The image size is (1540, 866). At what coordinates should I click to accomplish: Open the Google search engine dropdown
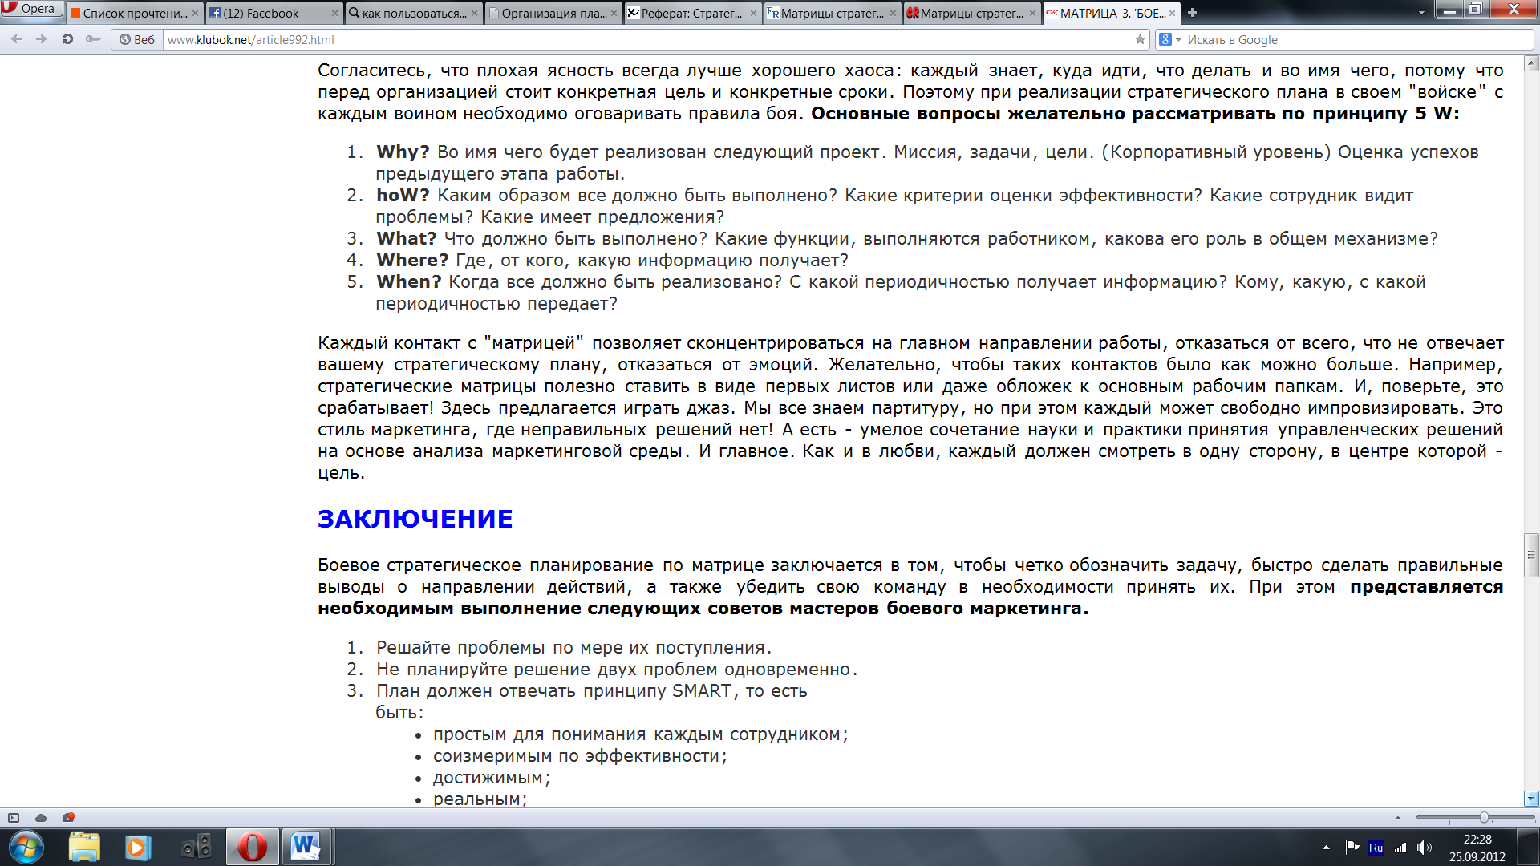pyautogui.click(x=1170, y=39)
